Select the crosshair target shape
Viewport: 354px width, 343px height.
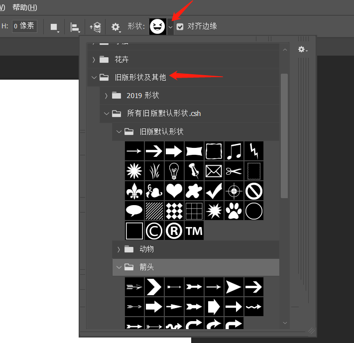[x=234, y=191]
